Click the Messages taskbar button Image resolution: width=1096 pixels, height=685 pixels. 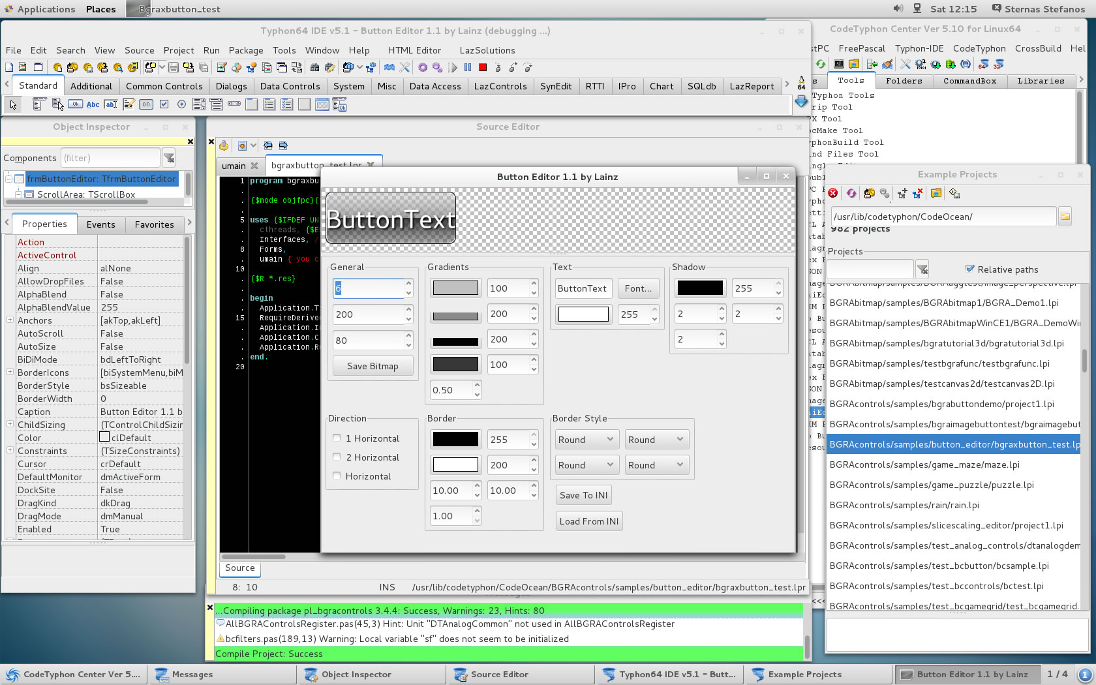(222, 675)
